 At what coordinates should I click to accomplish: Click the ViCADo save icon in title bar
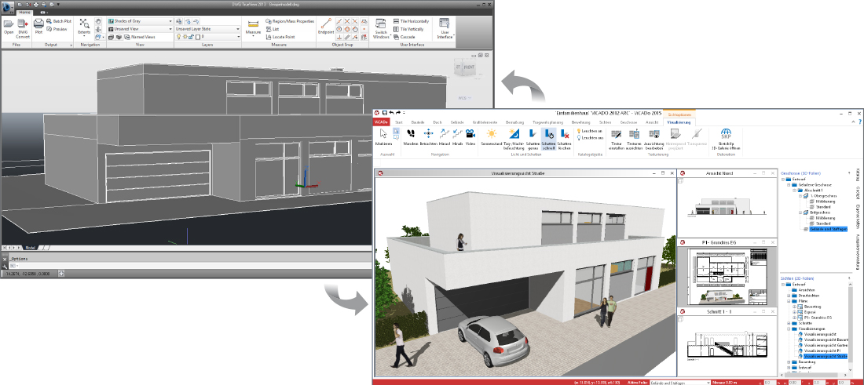tap(384, 111)
